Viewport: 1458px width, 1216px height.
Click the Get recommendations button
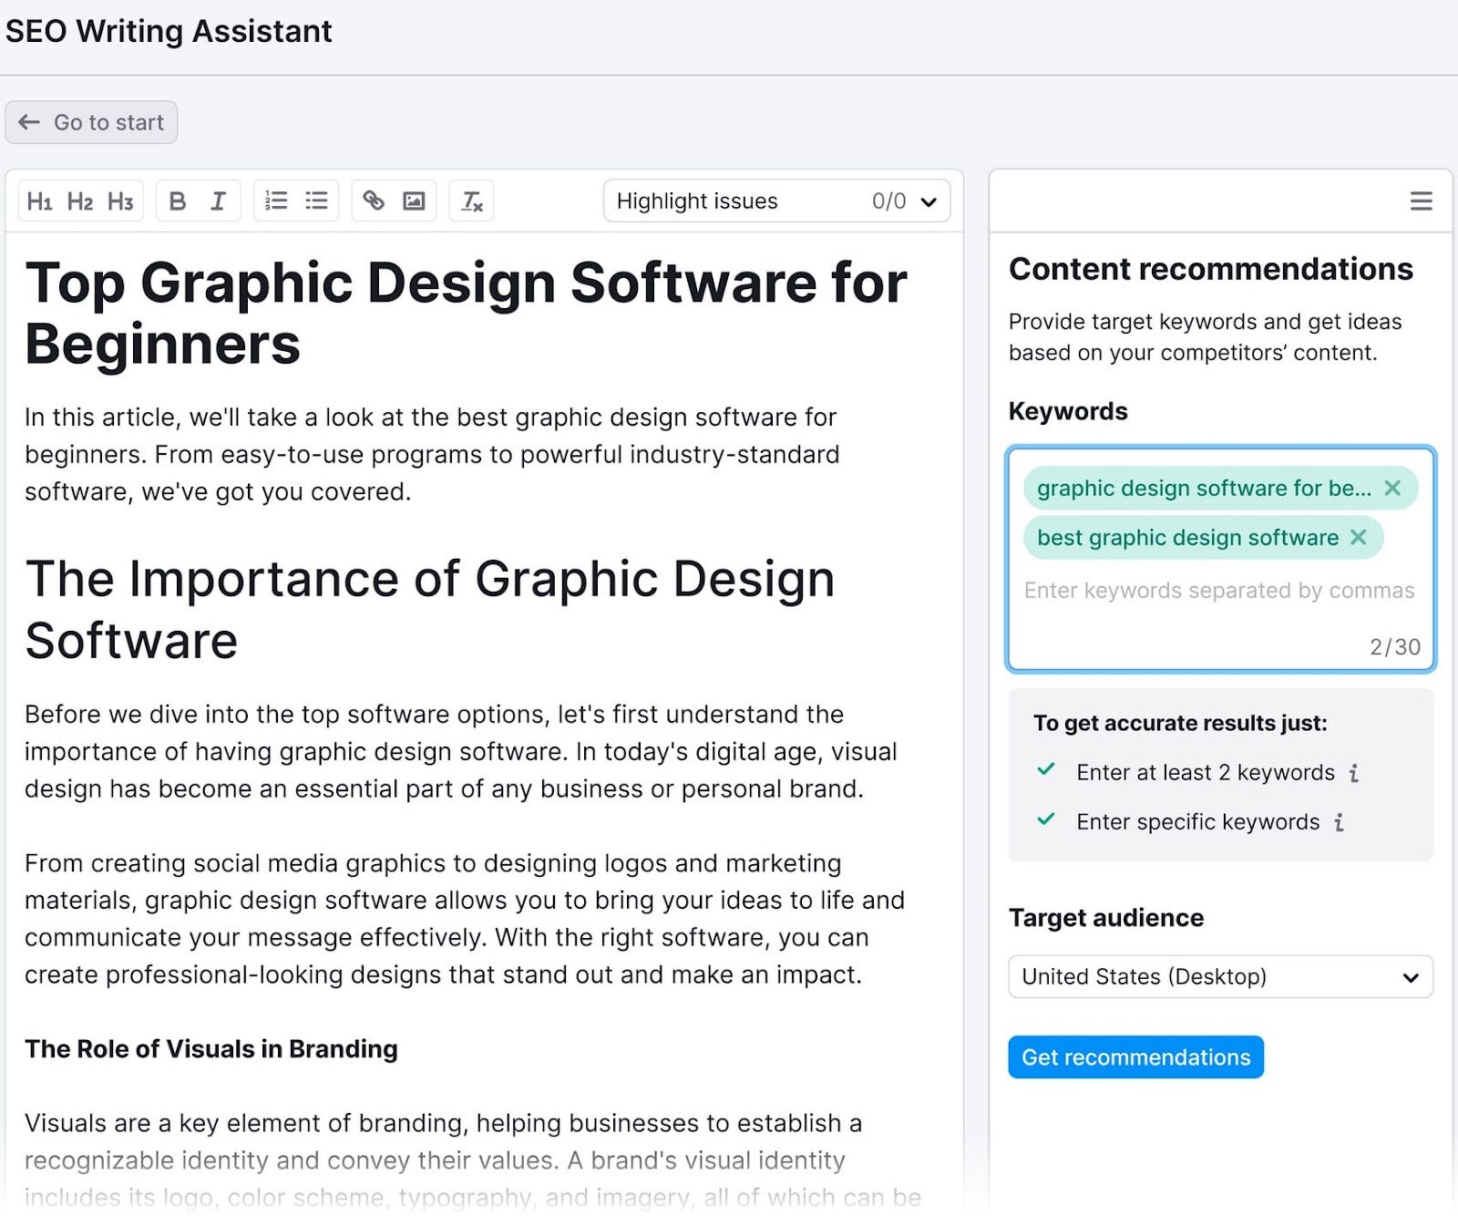[1135, 1057]
